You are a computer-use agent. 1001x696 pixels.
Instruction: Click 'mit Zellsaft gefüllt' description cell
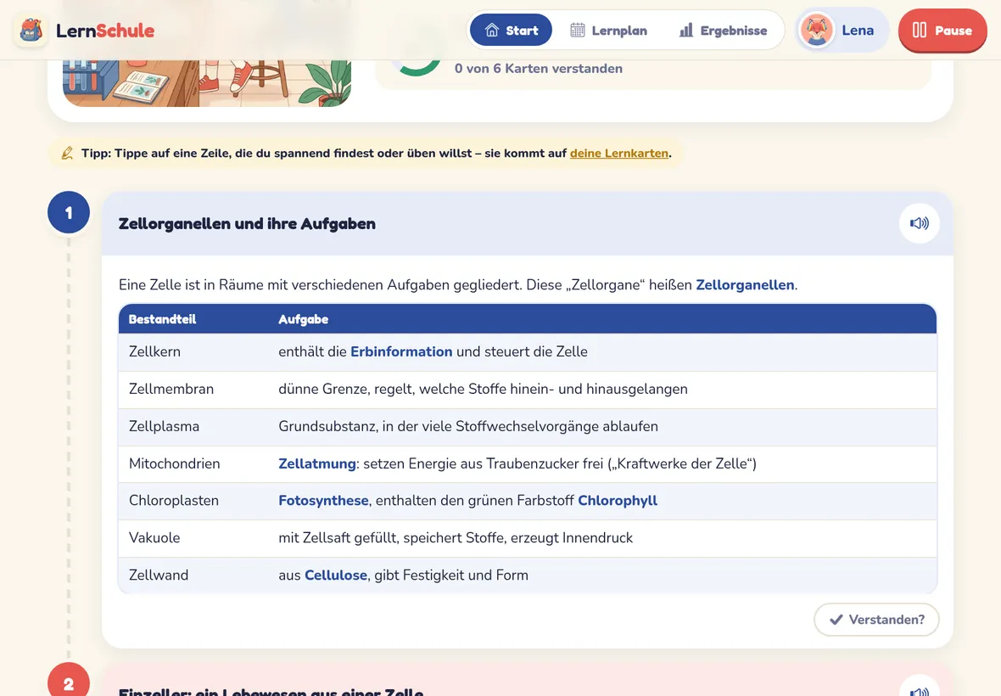[x=456, y=538]
